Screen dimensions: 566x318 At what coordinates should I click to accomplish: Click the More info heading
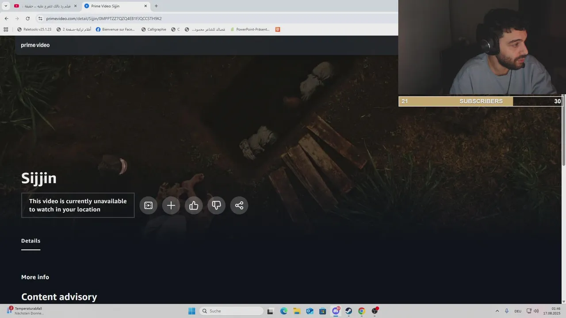pos(35,277)
